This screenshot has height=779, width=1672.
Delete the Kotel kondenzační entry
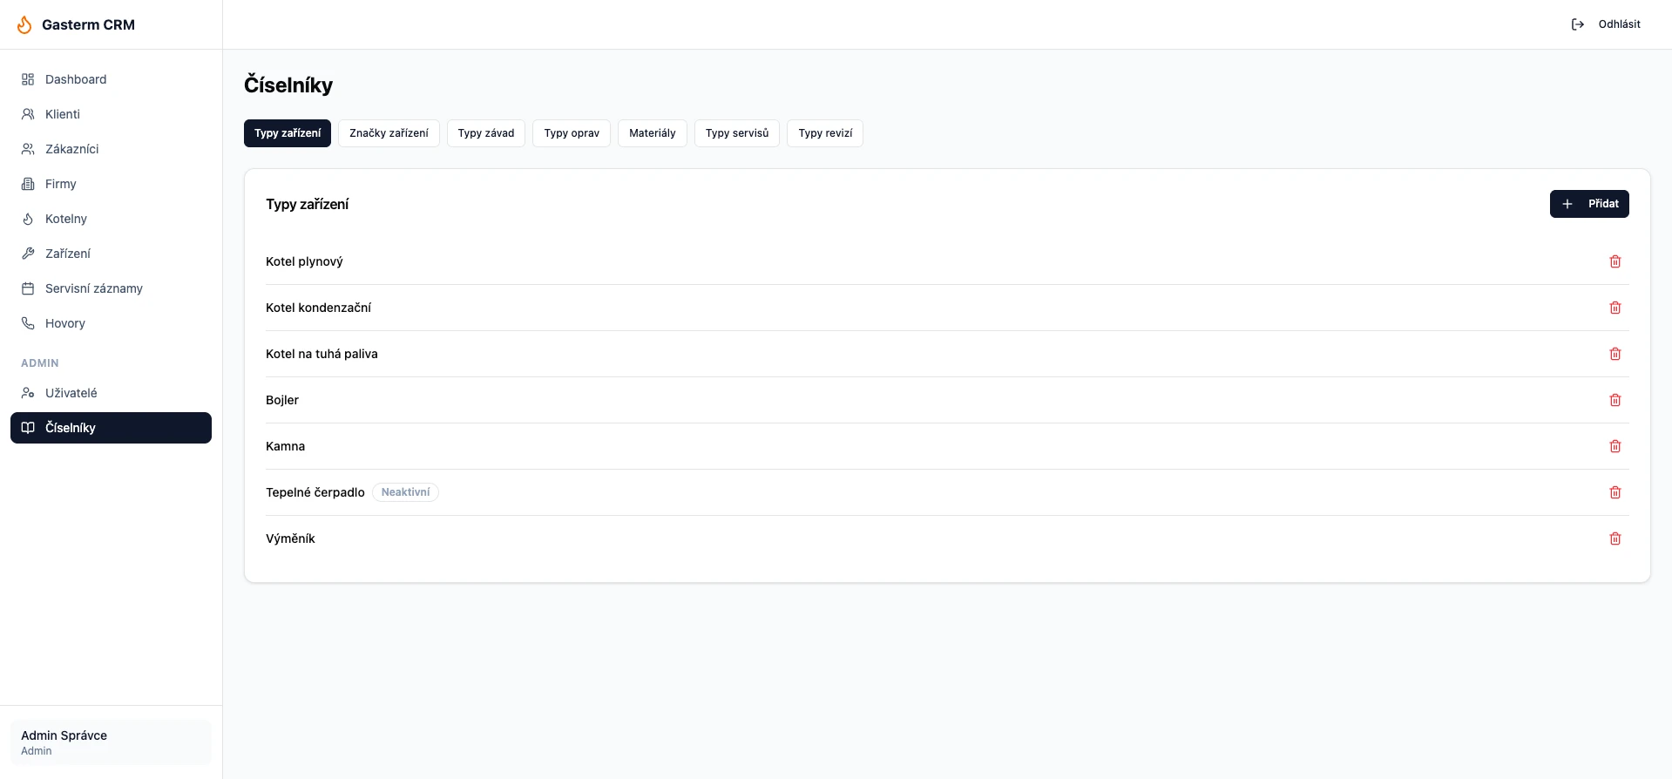[x=1615, y=308]
